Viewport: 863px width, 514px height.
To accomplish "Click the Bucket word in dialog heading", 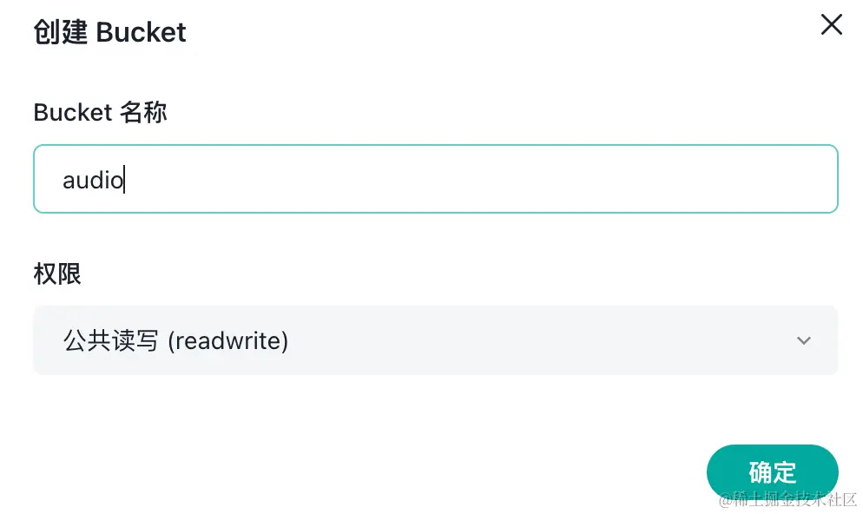I will (141, 32).
